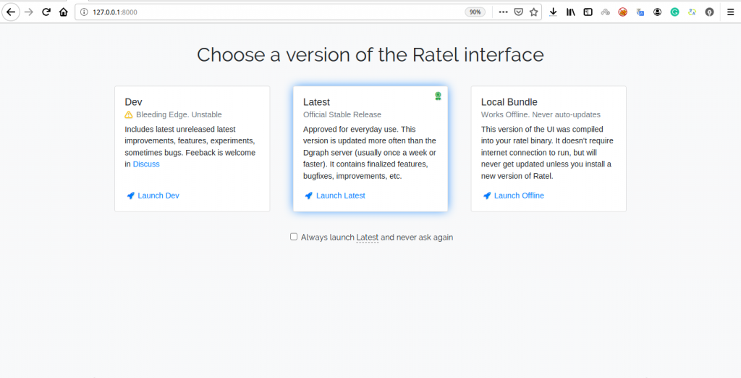The height and width of the screenshot is (378, 741).
Task: Enable Always launch Latest checkbox
Action: pyautogui.click(x=294, y=237)
